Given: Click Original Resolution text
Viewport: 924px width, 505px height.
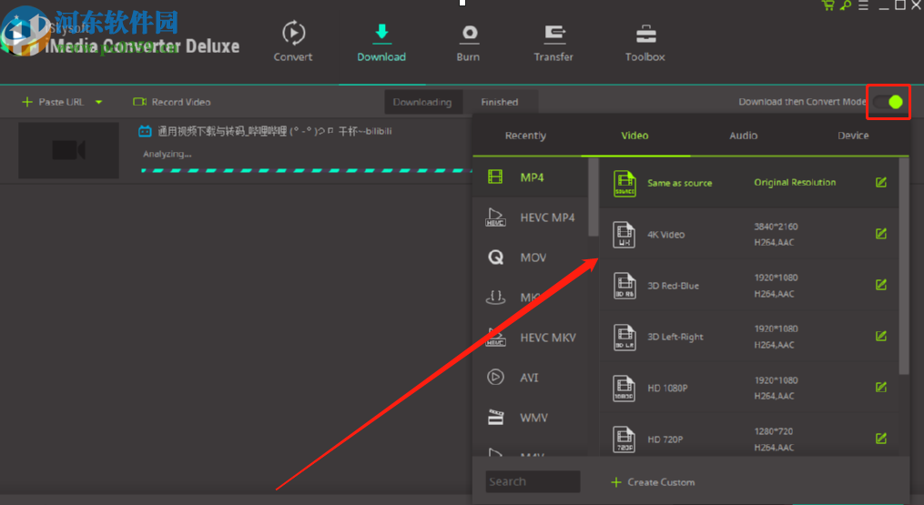Looking at the screenshot, I should tap(795, 183).
